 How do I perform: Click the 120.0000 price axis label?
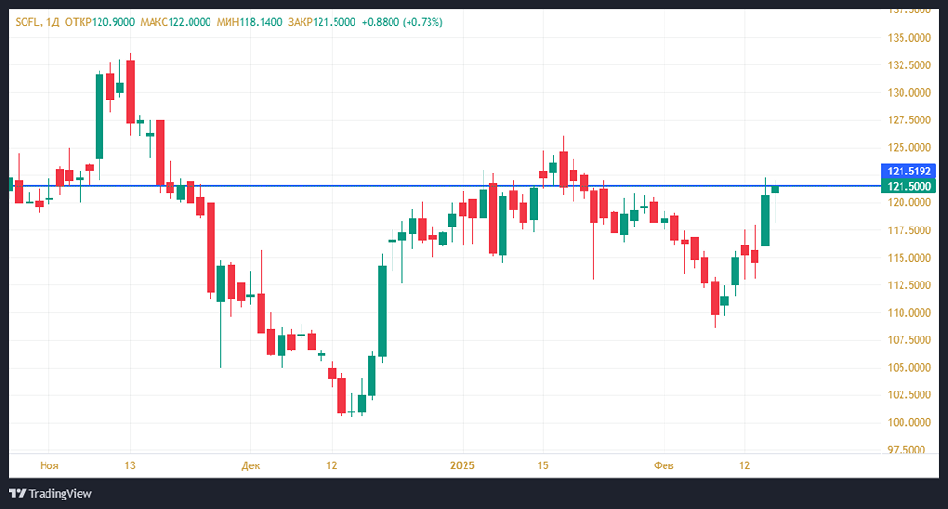[x=909, y=203]
